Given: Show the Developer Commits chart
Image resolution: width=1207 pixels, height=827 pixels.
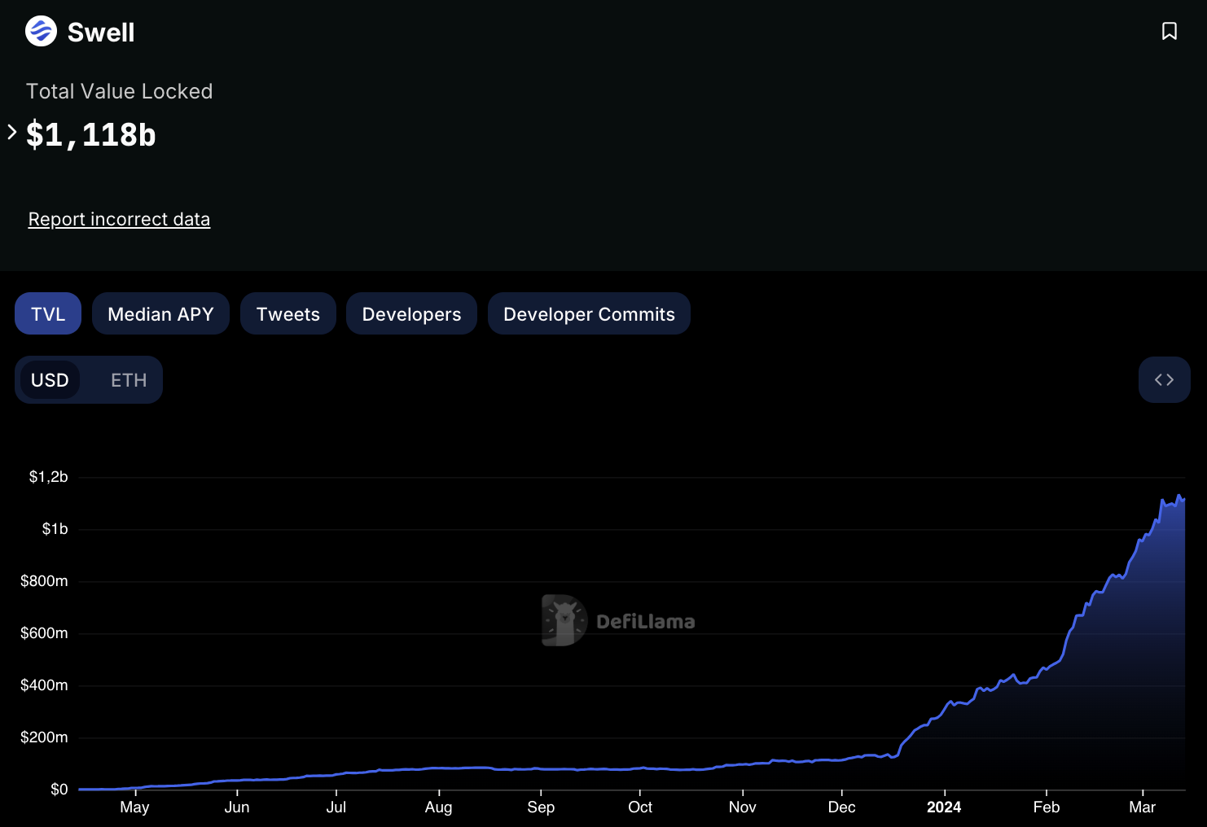Looking at the screenshot, I should click(x=589, y=313).
